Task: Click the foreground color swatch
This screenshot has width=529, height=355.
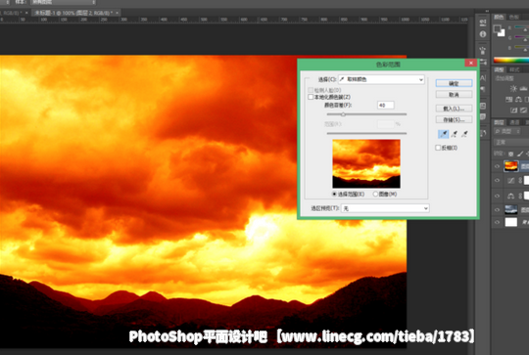Action: click(x=497, y=29)
